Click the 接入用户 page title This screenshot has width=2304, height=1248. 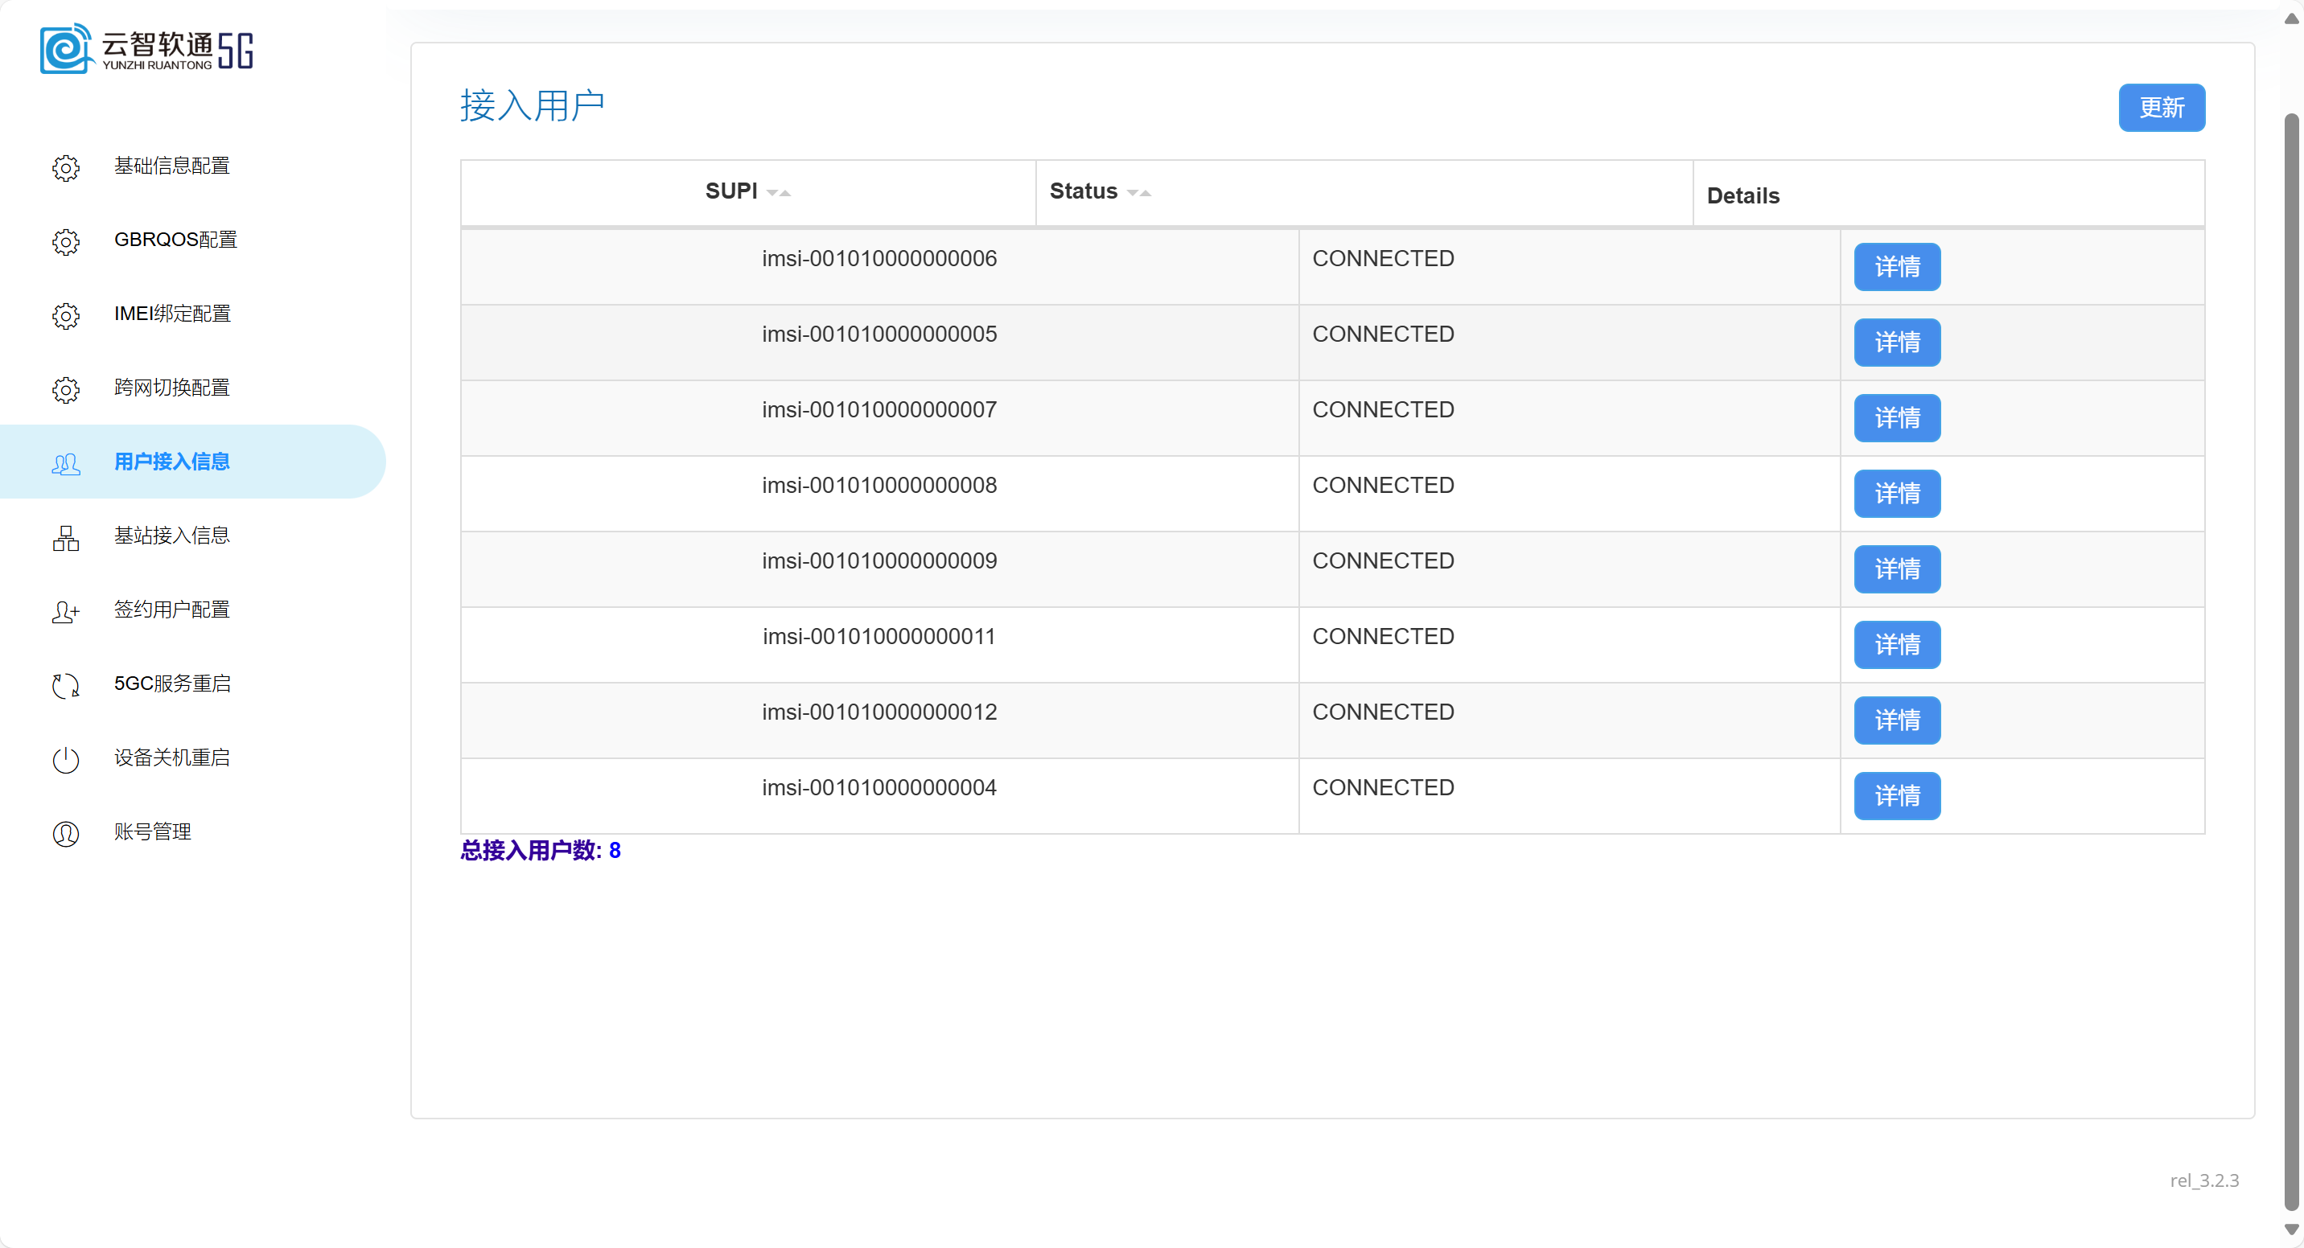(533, 105)
